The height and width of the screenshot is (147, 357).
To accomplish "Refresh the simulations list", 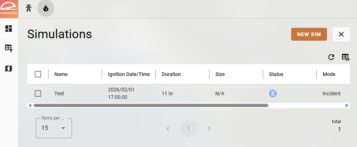I will 331,57.
